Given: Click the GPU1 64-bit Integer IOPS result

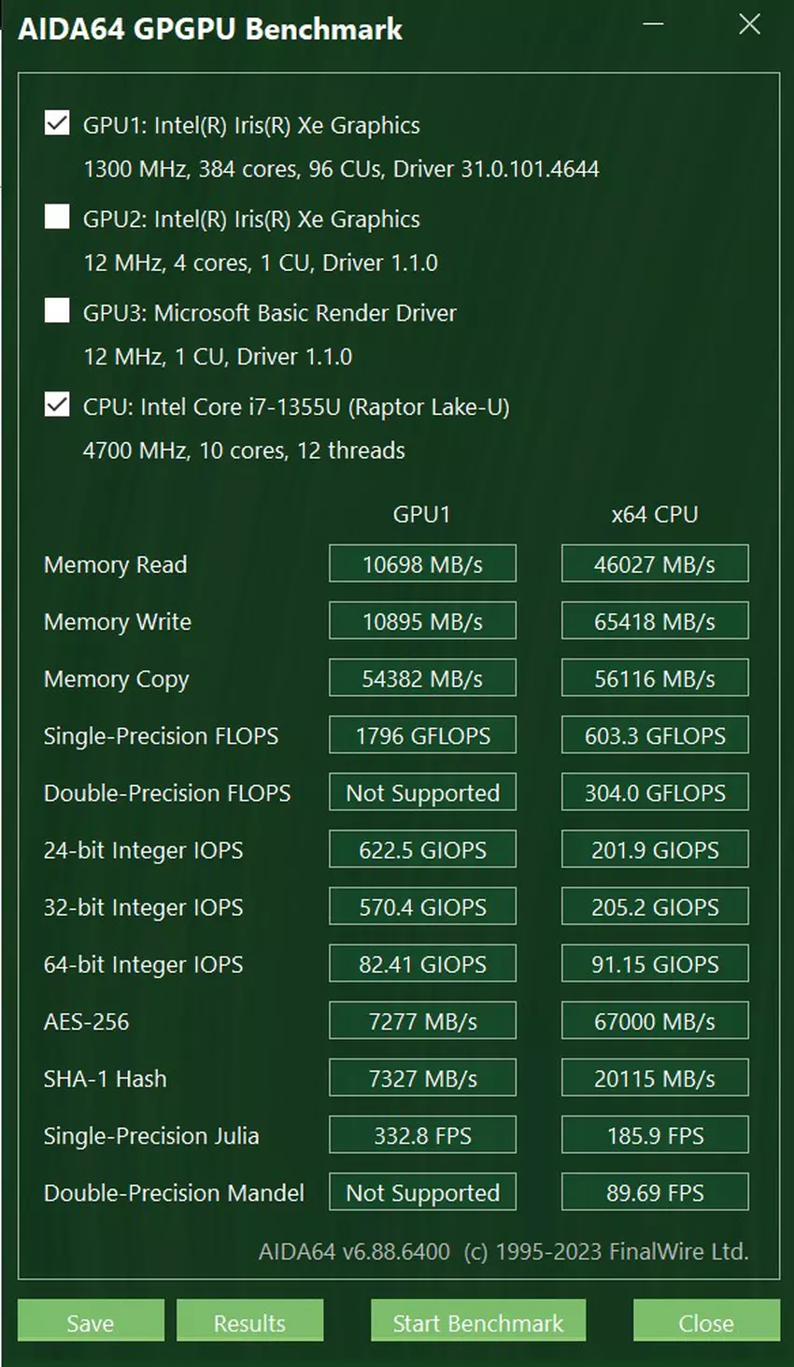Looking at the screenshot, I should tap(422, 964).
